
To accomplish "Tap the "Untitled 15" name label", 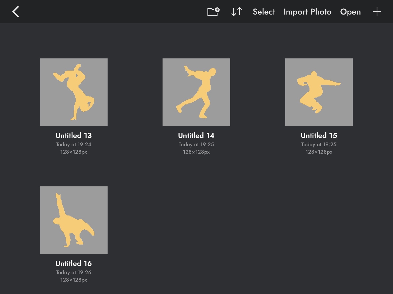I will click(x=319, y=136).
